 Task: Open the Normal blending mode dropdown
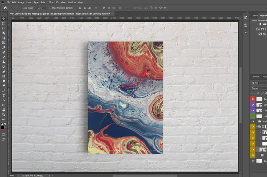click(259, 88)
